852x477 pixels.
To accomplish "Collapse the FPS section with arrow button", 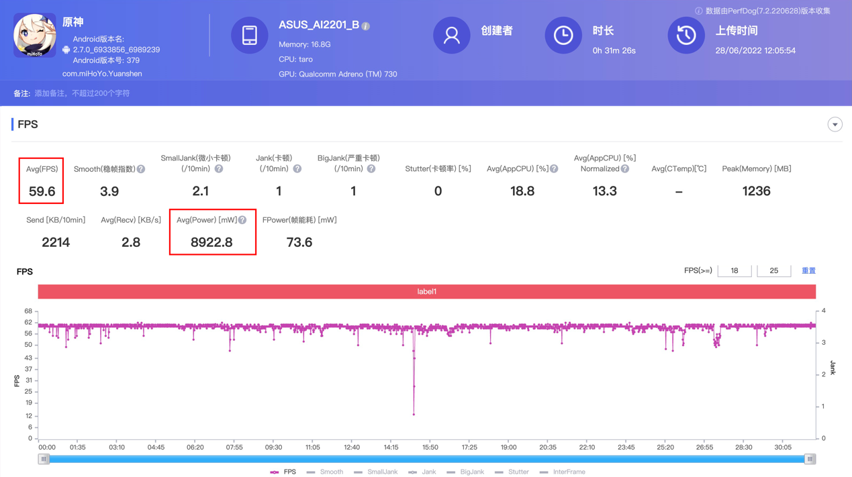I will [x=835, y=125].
